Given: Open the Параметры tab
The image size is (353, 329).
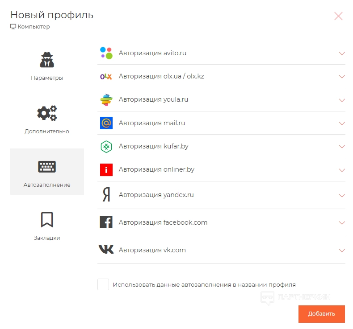Looking at the screenshot, I should coord(47,66).
